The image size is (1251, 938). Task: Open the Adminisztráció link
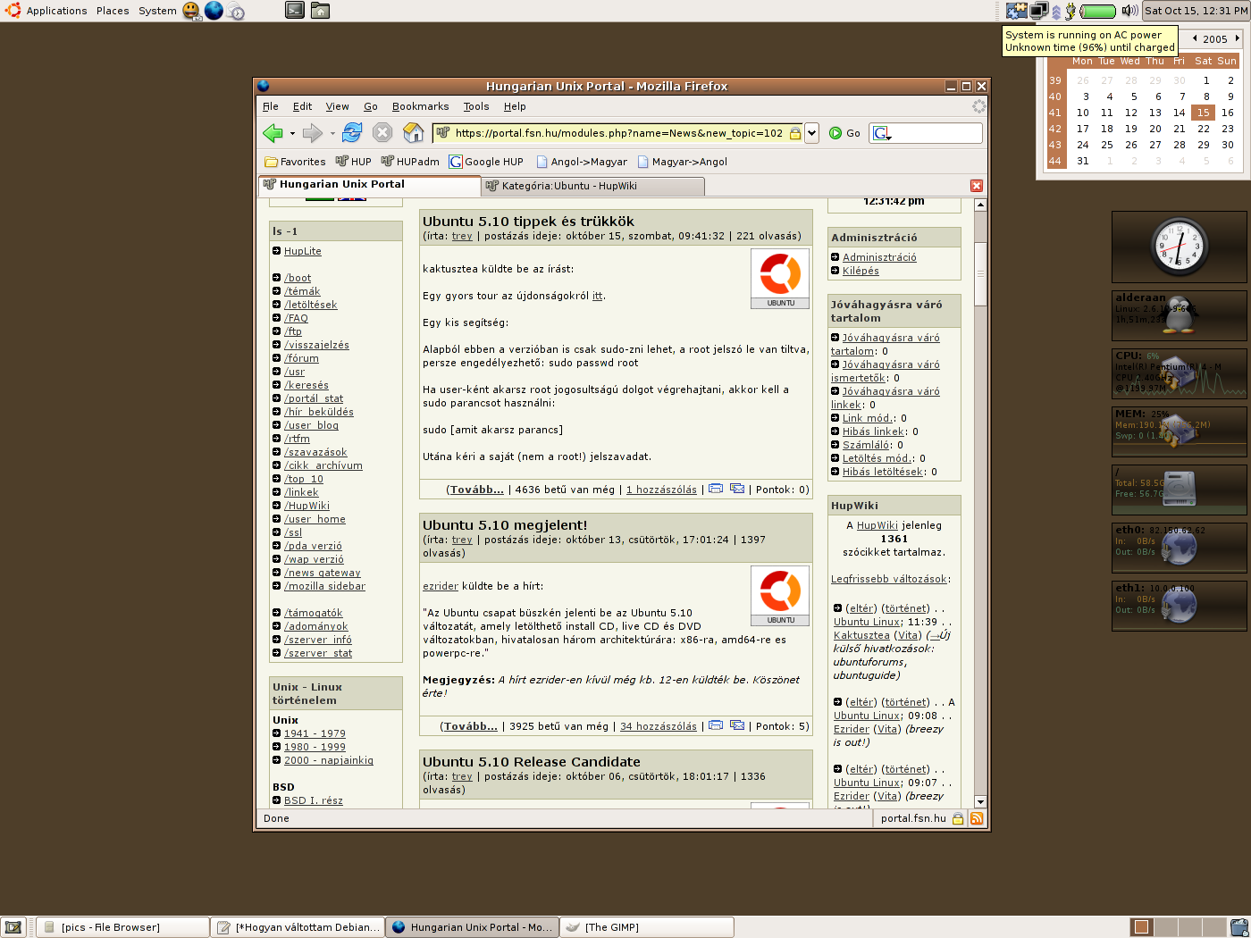[x=879, y=257]
